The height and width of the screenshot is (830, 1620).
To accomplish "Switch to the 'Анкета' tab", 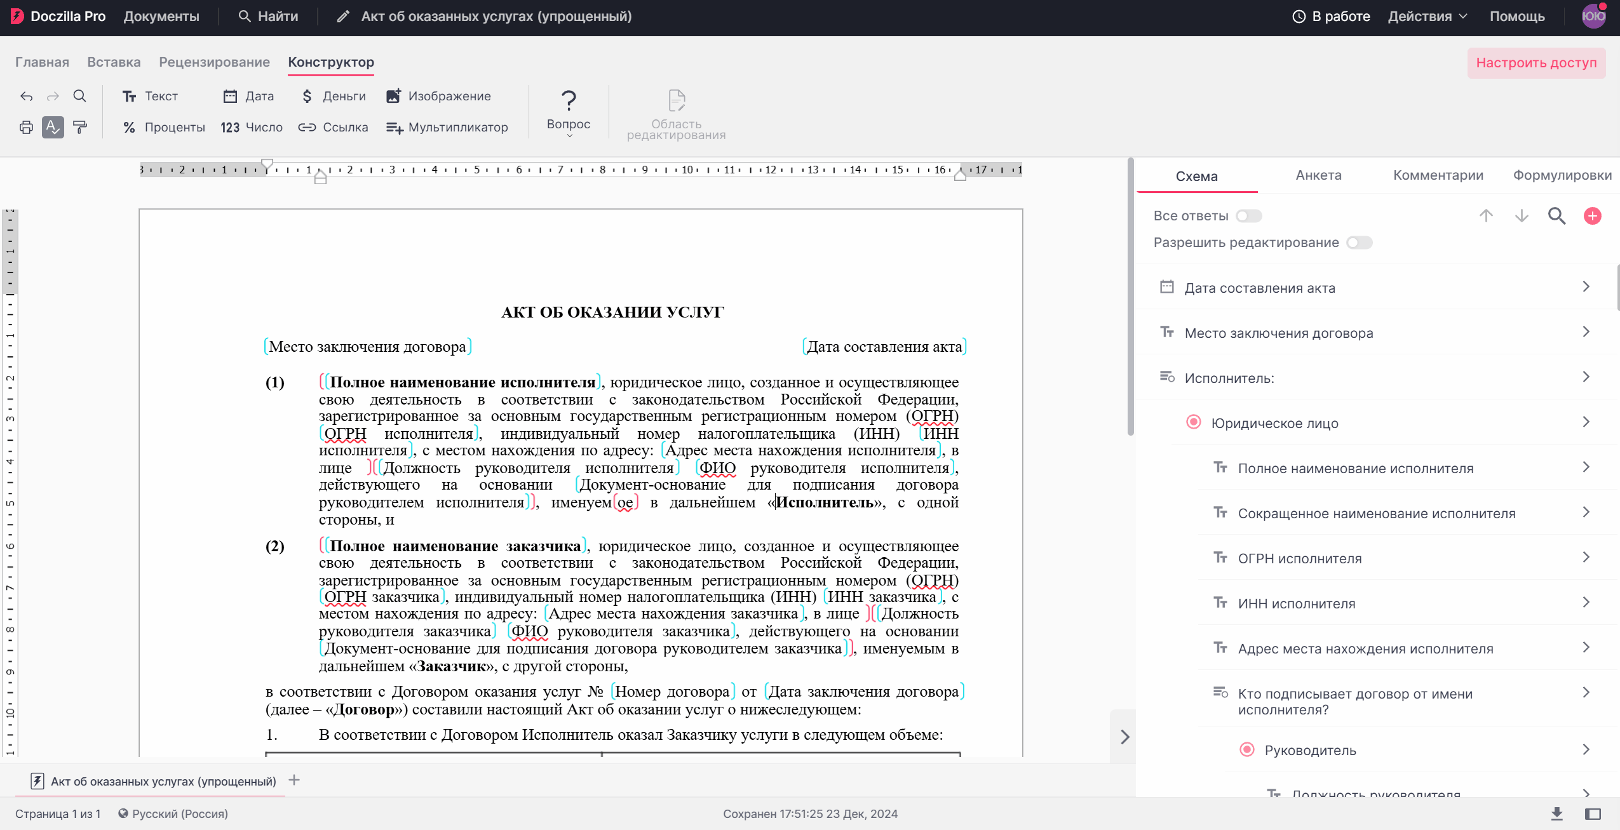I will click(x=1318, y=176).
